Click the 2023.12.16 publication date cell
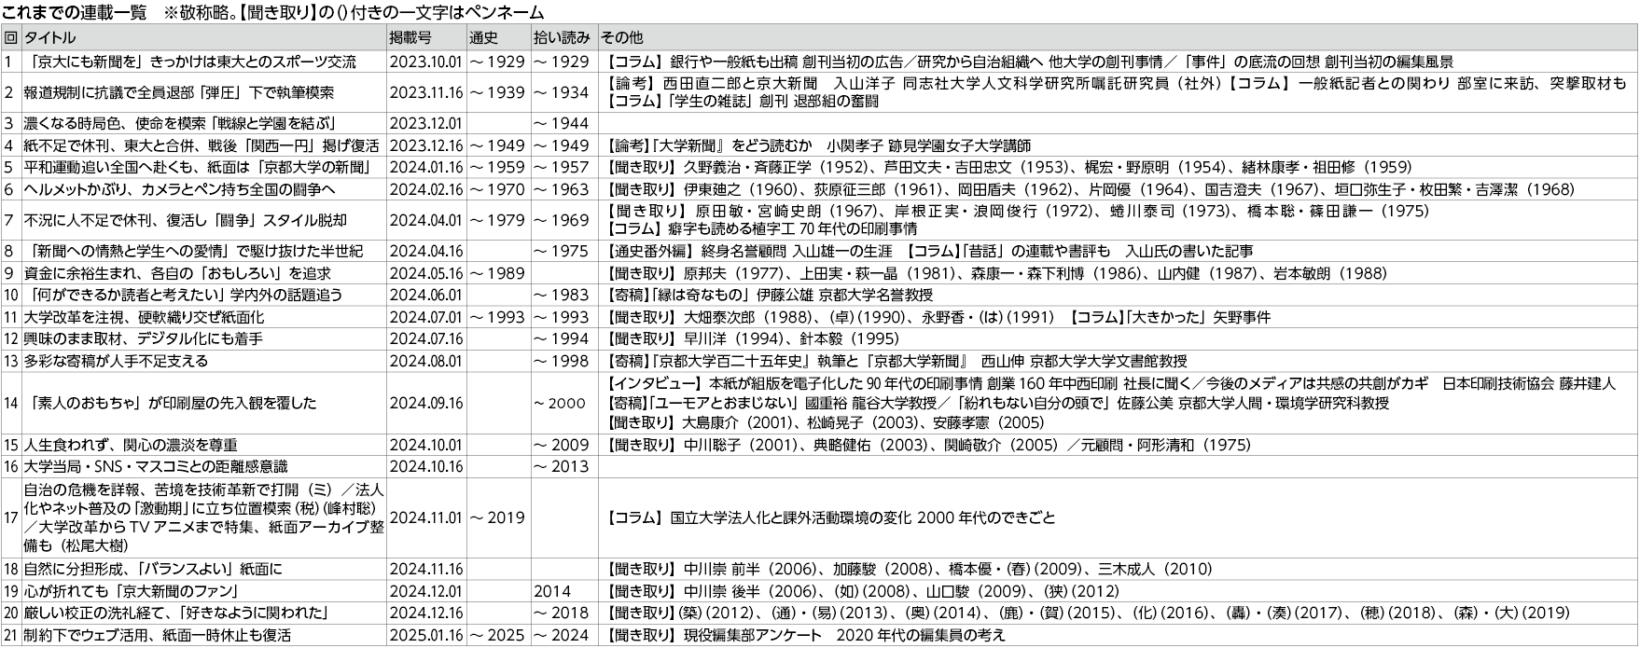The image size is (1640, 648). point(425,146)
